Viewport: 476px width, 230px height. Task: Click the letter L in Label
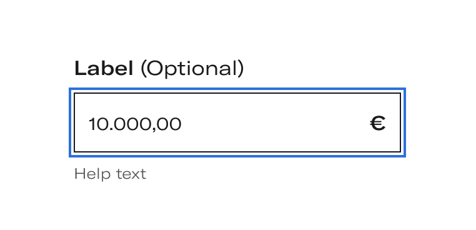point(79,68)
